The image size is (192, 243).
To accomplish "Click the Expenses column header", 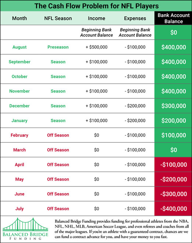I will tap(135, 18).
